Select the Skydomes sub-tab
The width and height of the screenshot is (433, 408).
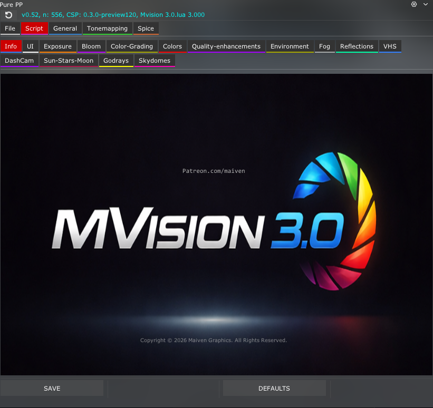[155, 61]
